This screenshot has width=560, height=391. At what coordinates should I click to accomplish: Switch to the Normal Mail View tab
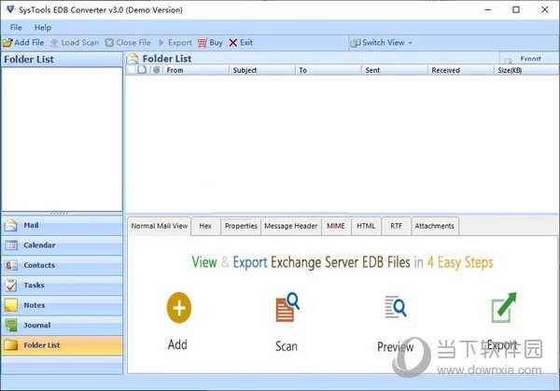tap(159, 226)
